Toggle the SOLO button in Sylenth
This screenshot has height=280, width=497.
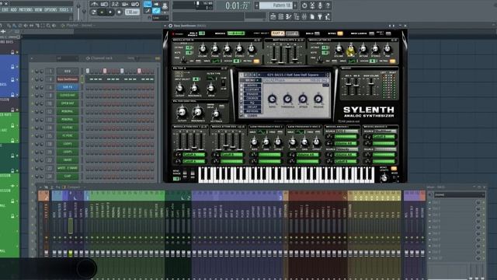(317, 33)
